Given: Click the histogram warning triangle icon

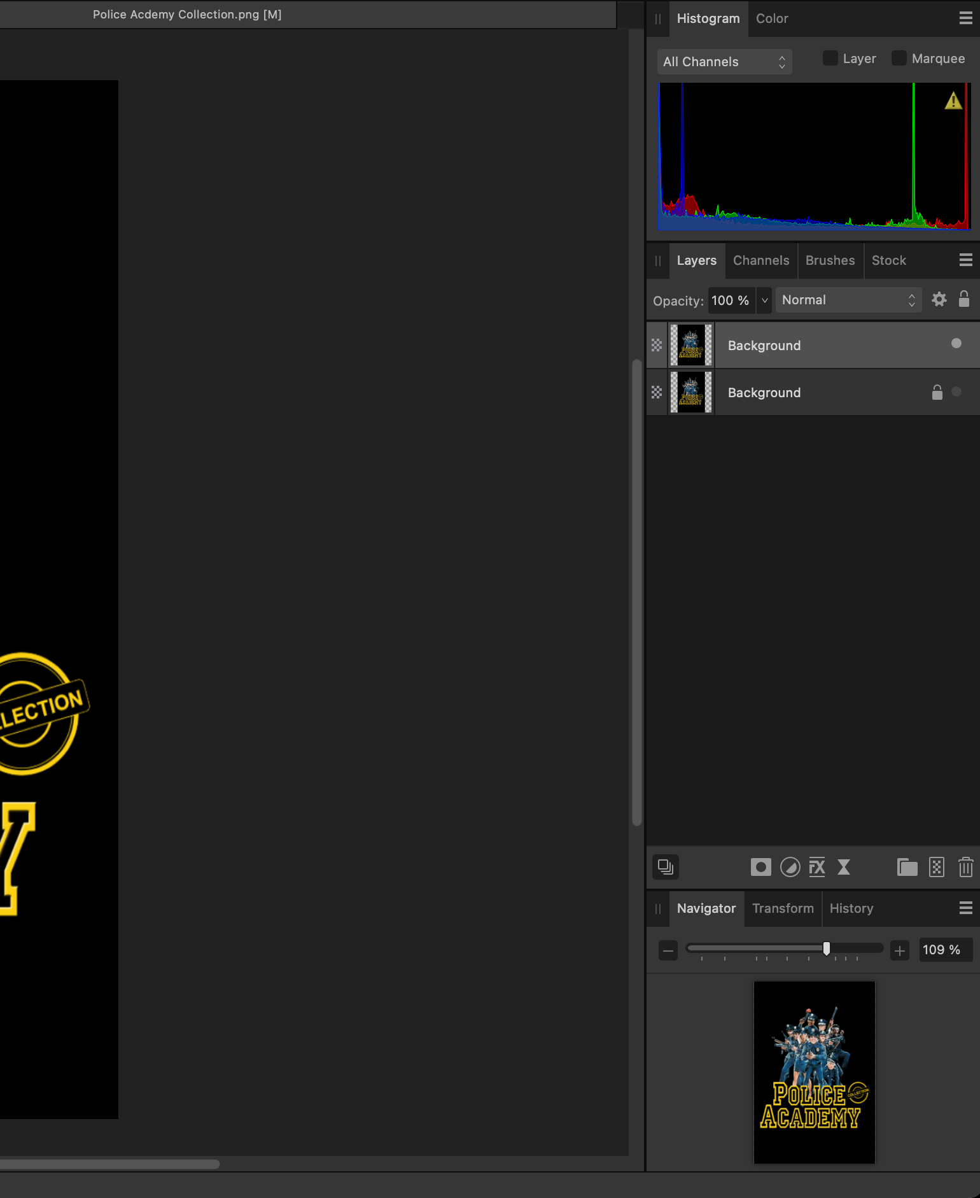Looking at the screenshot, I should click(x=953, y=101).
